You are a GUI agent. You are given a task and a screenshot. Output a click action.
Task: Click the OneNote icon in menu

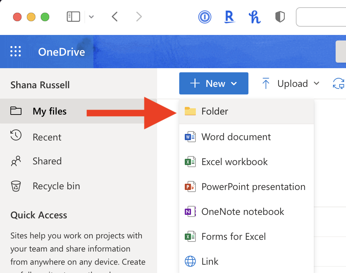190,212
